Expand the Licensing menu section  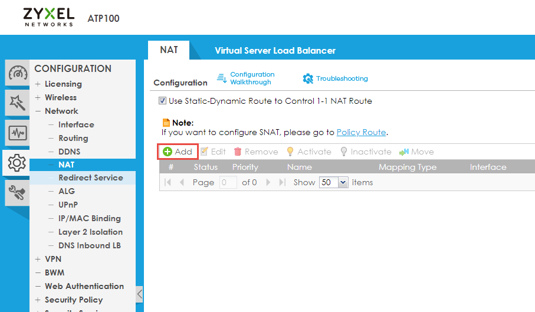pyautogui.click(x=63, y=84)
